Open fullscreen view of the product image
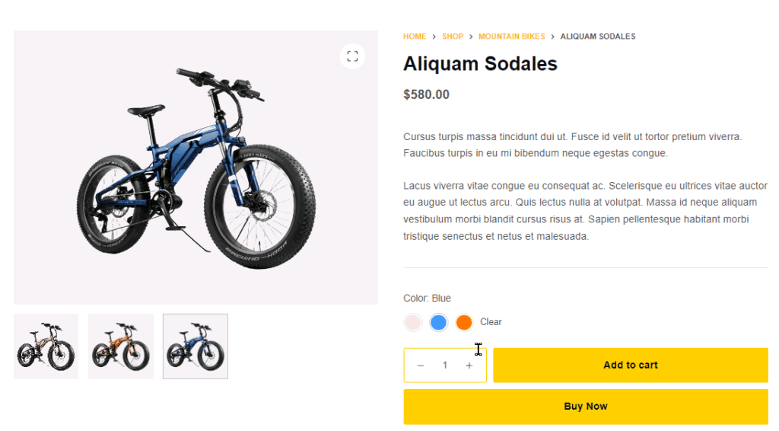This screenshot has width=779, height=431. pos(352,56)
